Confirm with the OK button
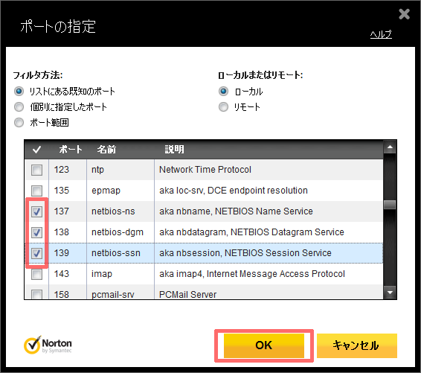This screenshot has height=373, width=421. [263, 345]
